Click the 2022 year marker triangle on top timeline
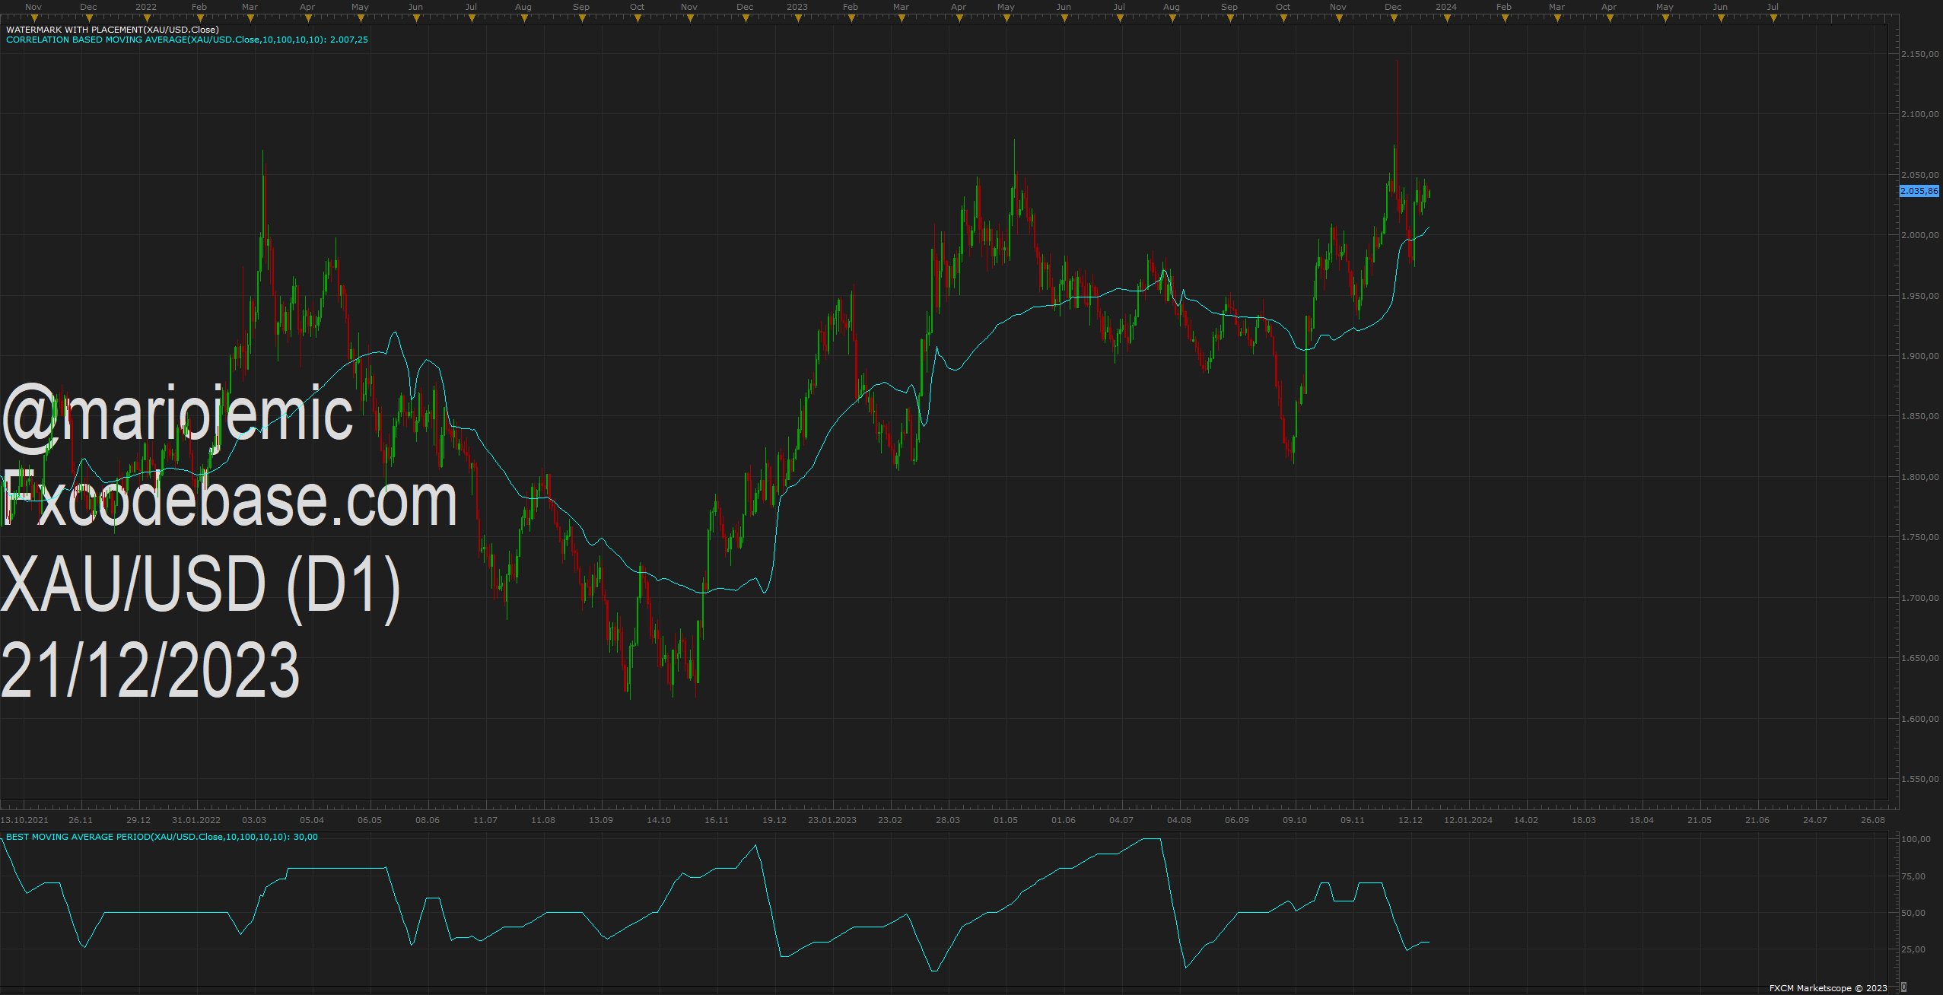The height and width of the screenshot is (995, 1943). click(147, 18)
